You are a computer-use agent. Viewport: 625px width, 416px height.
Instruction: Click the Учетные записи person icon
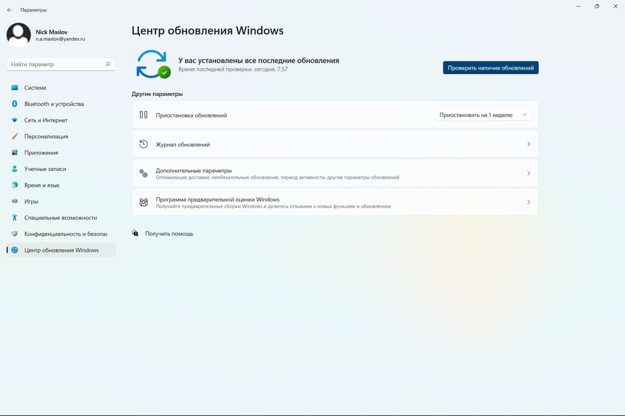tap(15, 169)
